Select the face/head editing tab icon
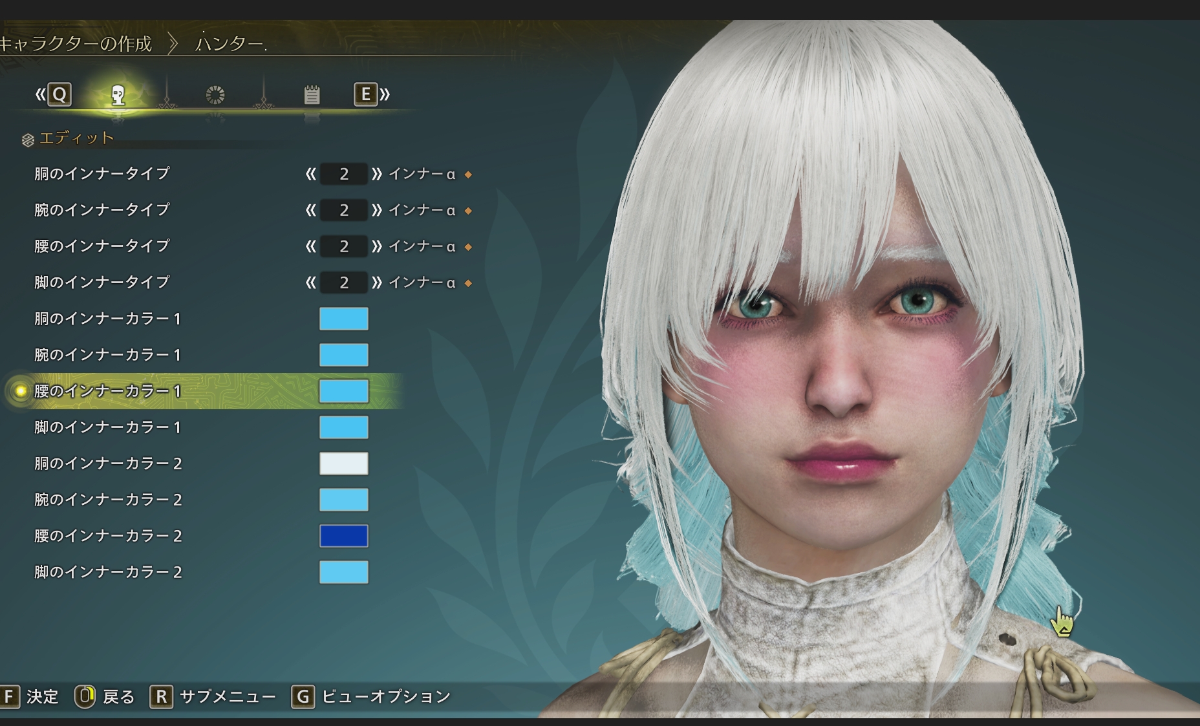 (x=118, y=95)
